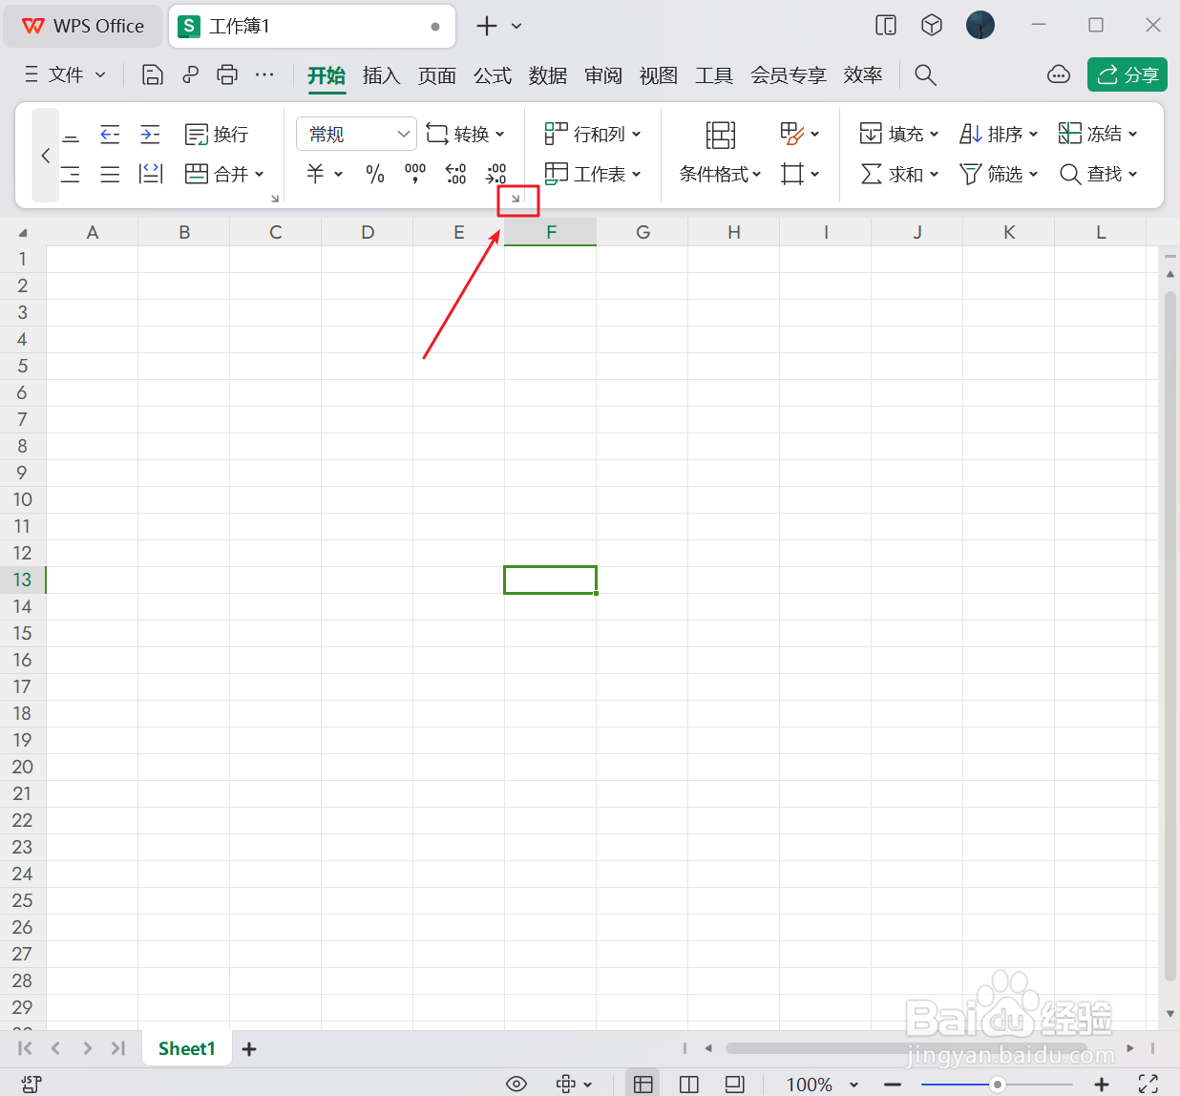Switch to 视图 ribbon tab
Viewport: 1180px width, 1096px height.
658,74
